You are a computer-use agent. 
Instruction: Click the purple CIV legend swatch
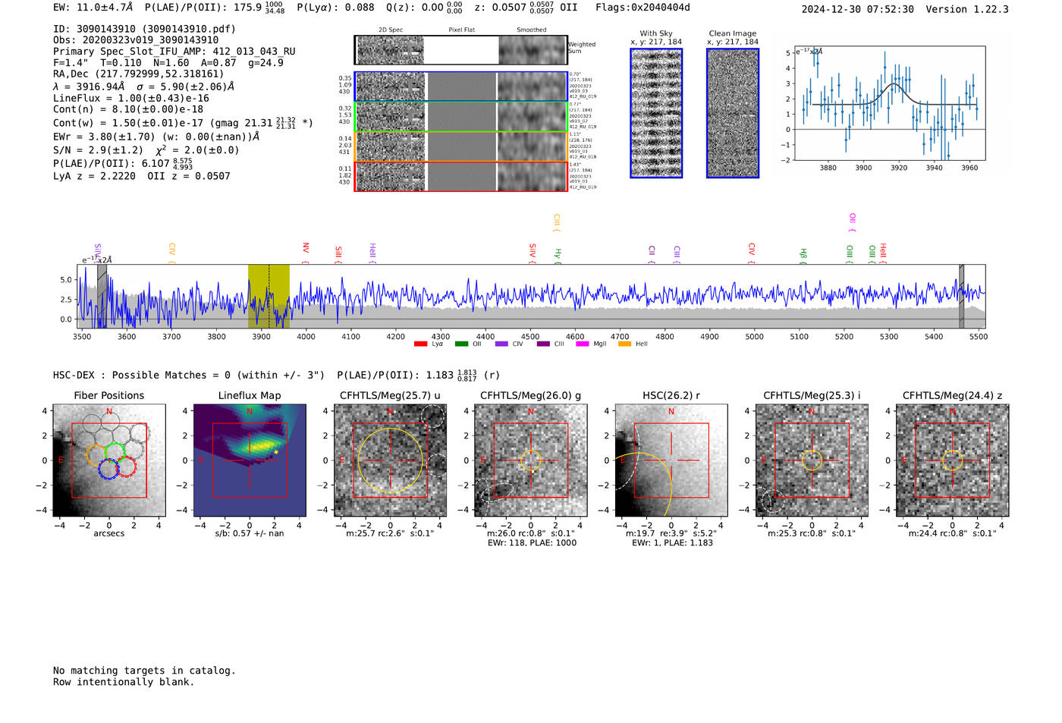coord(501,344)
